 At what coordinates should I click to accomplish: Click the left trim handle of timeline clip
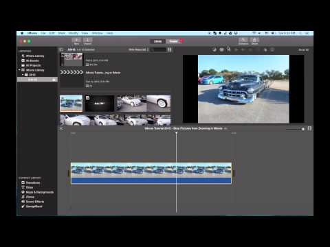click(69, 173)
